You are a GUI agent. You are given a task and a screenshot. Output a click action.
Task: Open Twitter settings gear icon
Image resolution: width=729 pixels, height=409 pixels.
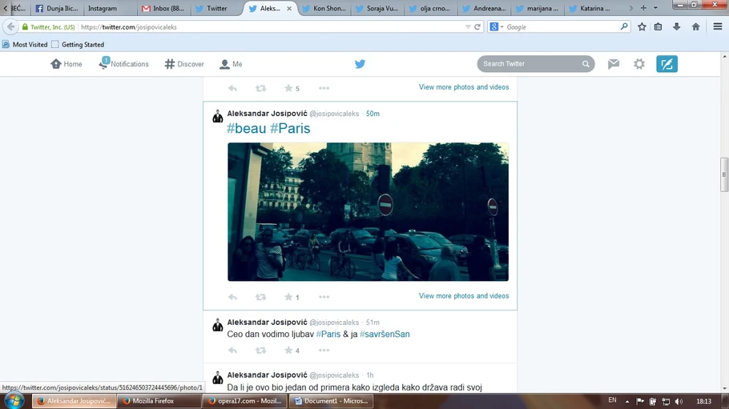[x=639, y=64]
